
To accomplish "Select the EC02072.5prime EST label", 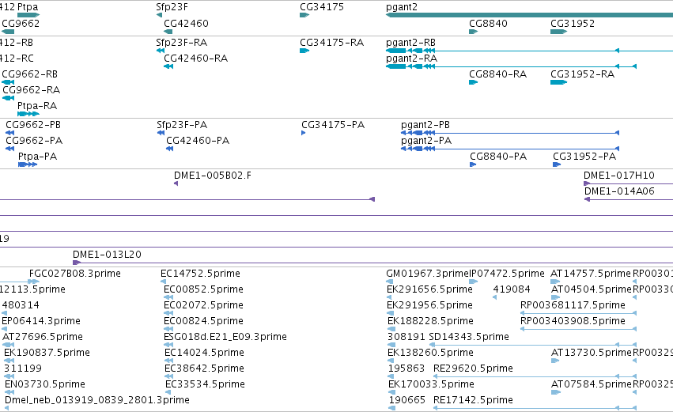I will click(x=203, y=305).
